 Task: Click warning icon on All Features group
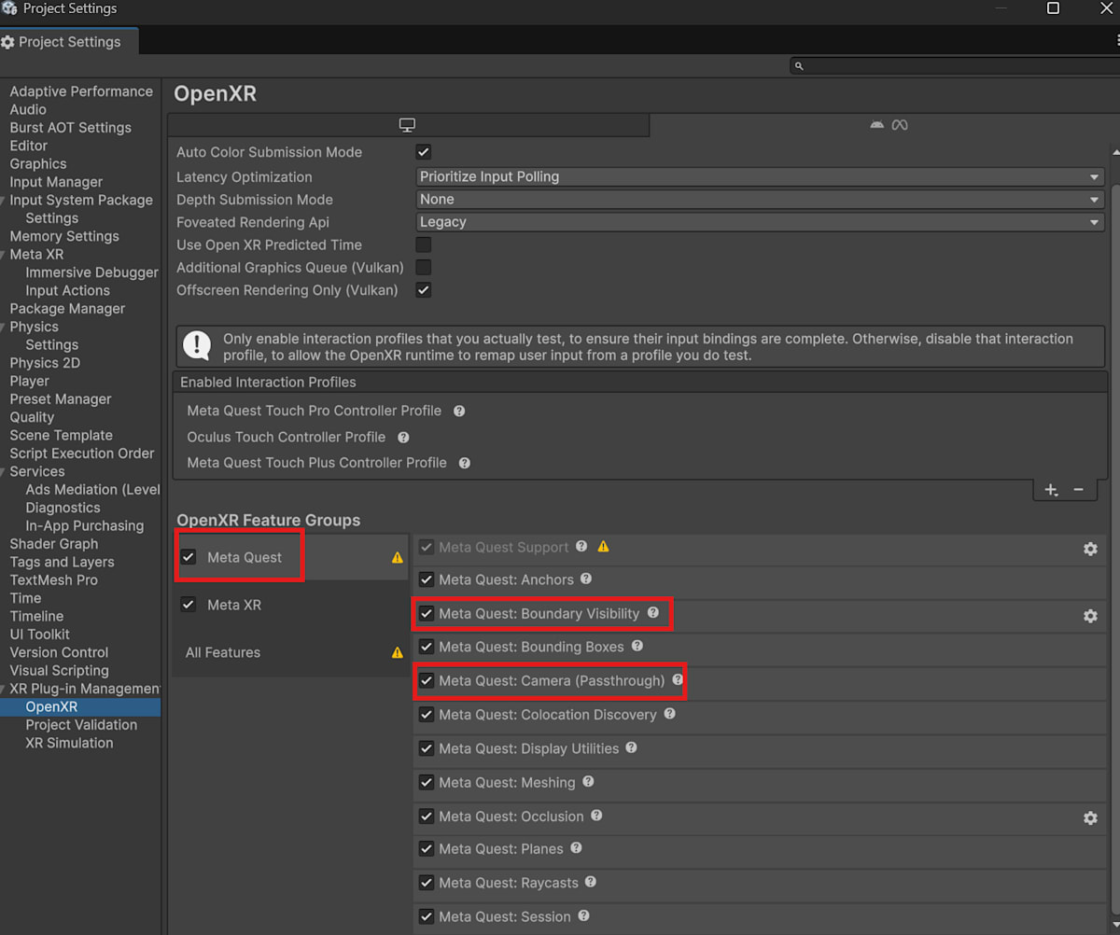click(398, 652)
